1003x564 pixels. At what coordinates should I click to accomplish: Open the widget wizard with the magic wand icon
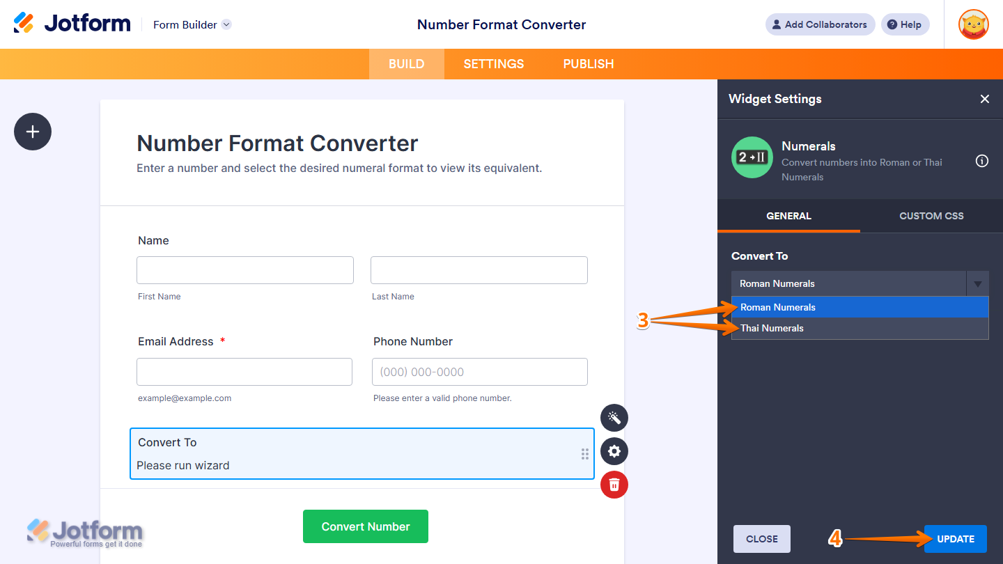click(x=614, y=418)
